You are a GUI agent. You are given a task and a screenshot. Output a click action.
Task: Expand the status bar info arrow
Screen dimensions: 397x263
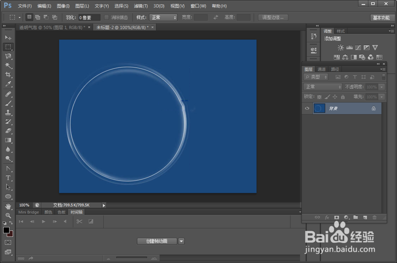coord(104,205)
